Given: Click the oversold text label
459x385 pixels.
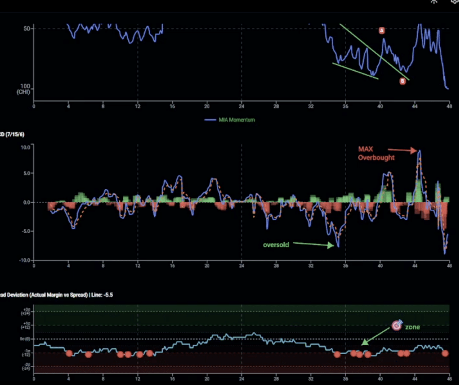Looking at the screenshot, I should (x=276, y=245).
